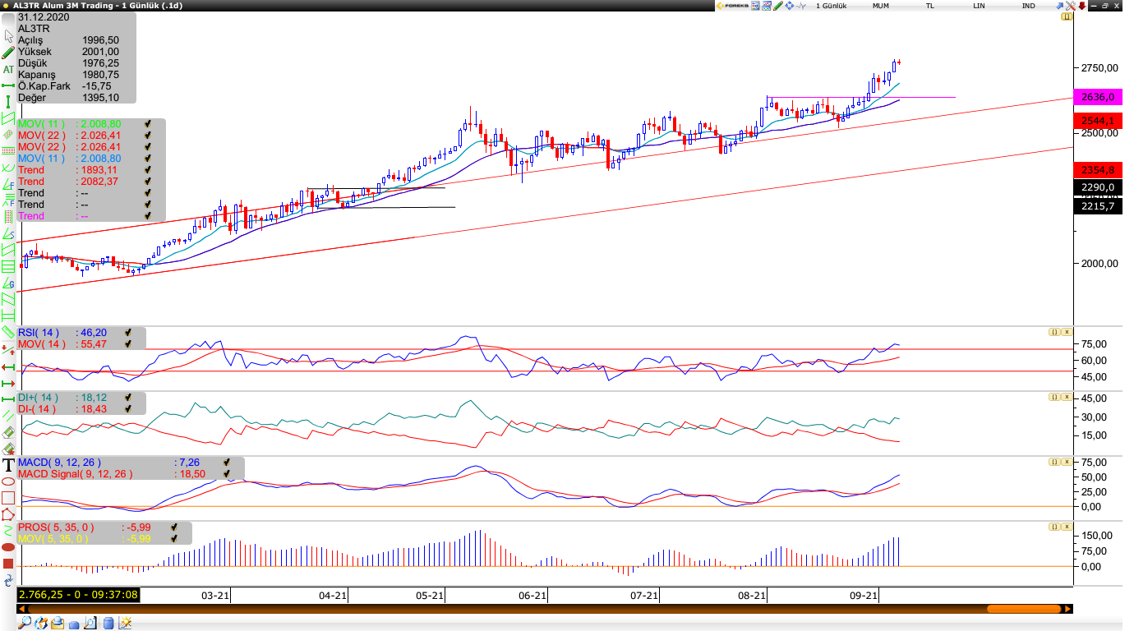1134x631 pixels.
Task: Choose the hollow ellipse shape tool
Action: tap(8, 481)
